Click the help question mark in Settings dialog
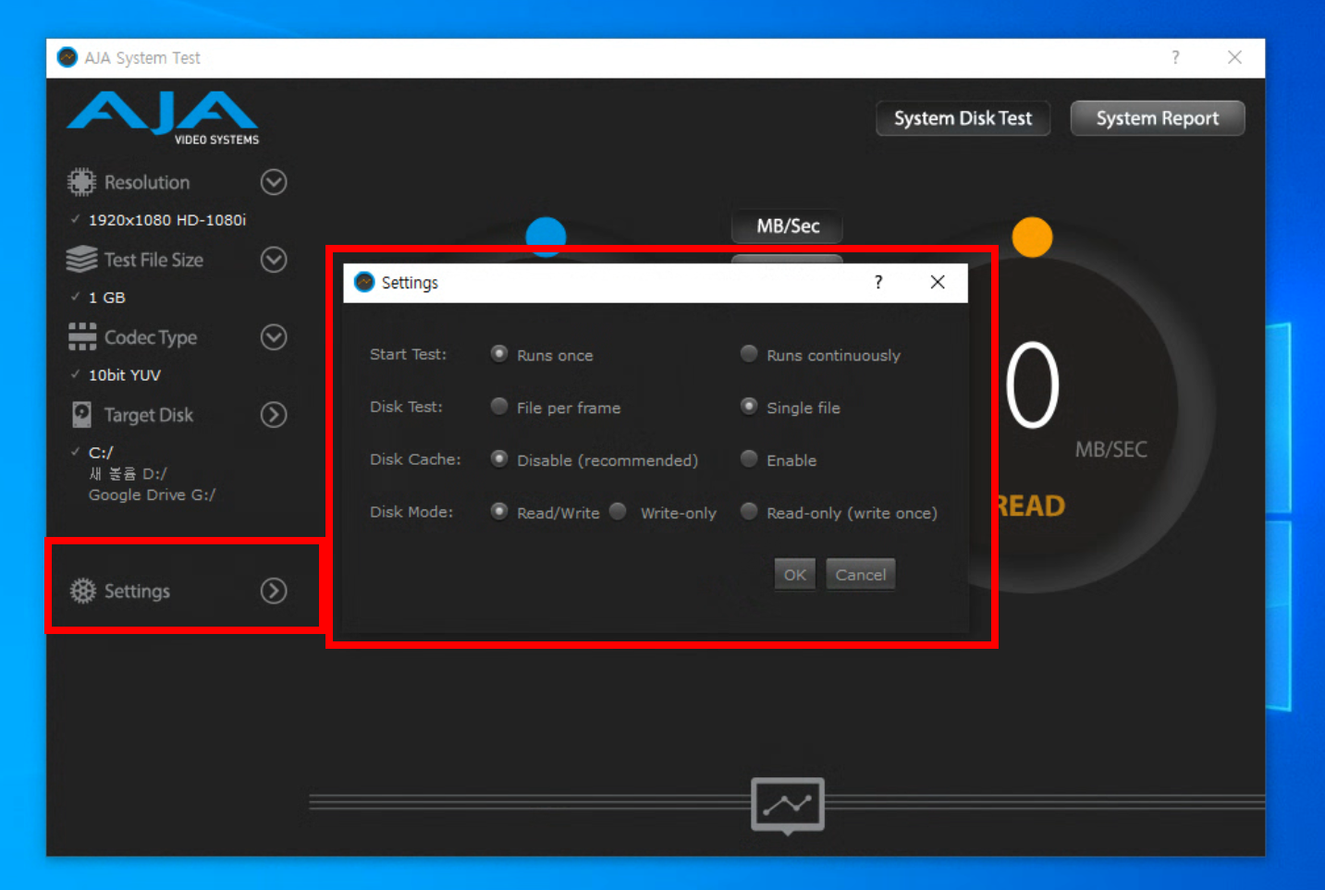This screenshot has width=1325, height=890. point(878,282)
